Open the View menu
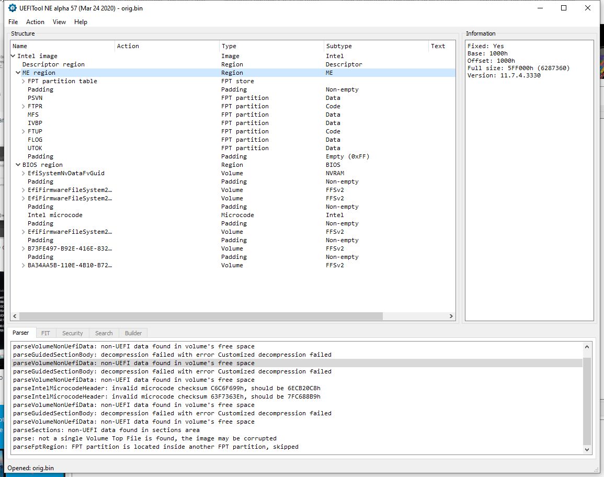The width and height of the screenshot is (604, 477). [59, 22]
